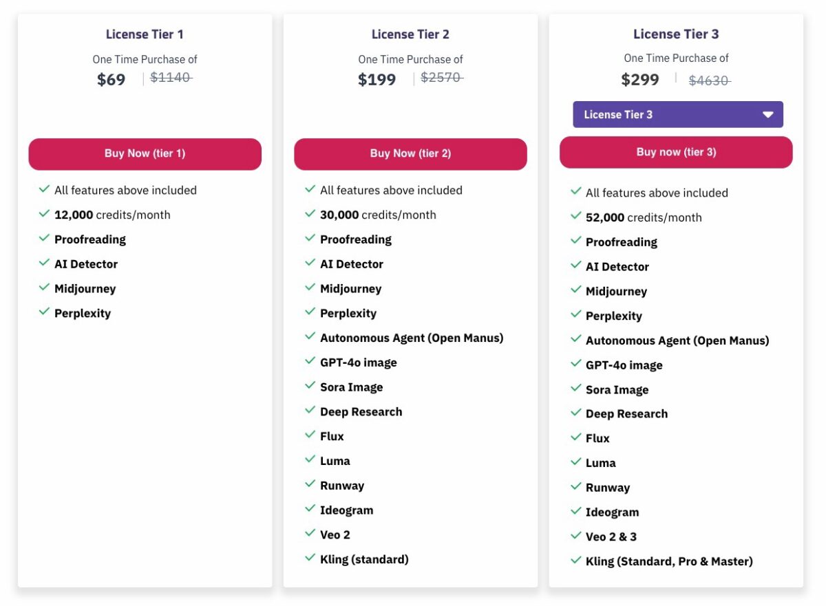The height and width of the screenshot is (606, 826).
Task: Select the License Tier 1 heading
Action: (145, 34)
